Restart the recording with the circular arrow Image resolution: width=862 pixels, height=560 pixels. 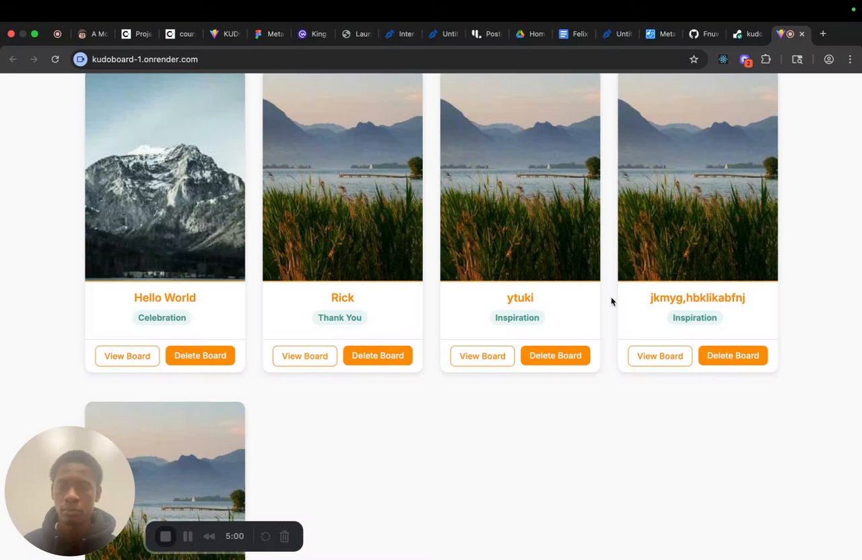265,536
